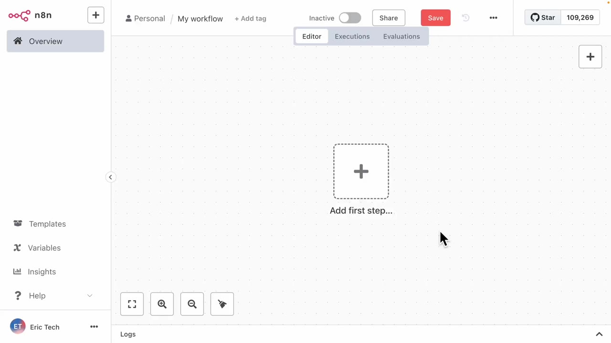Fit the canvas to view

[132, 304]
